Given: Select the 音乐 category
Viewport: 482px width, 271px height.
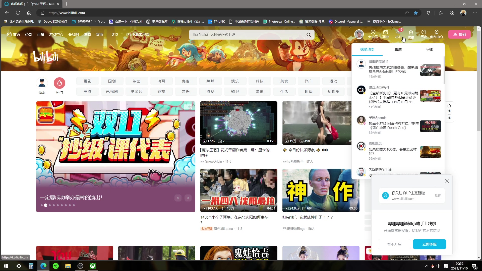Looking at the screenshot, I should pos(186,92).
